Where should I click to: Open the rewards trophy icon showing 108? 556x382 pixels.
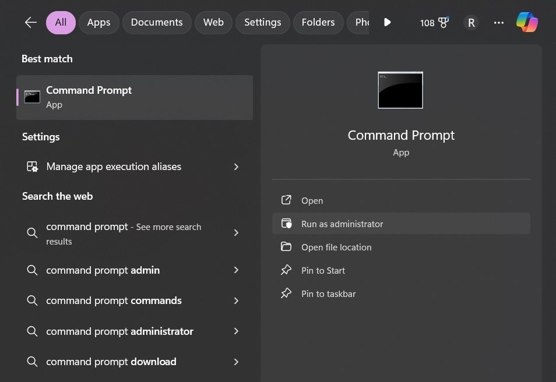444,22
